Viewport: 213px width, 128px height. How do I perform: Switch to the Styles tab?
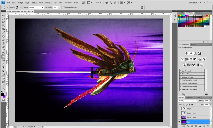click(x=198, y=13)
